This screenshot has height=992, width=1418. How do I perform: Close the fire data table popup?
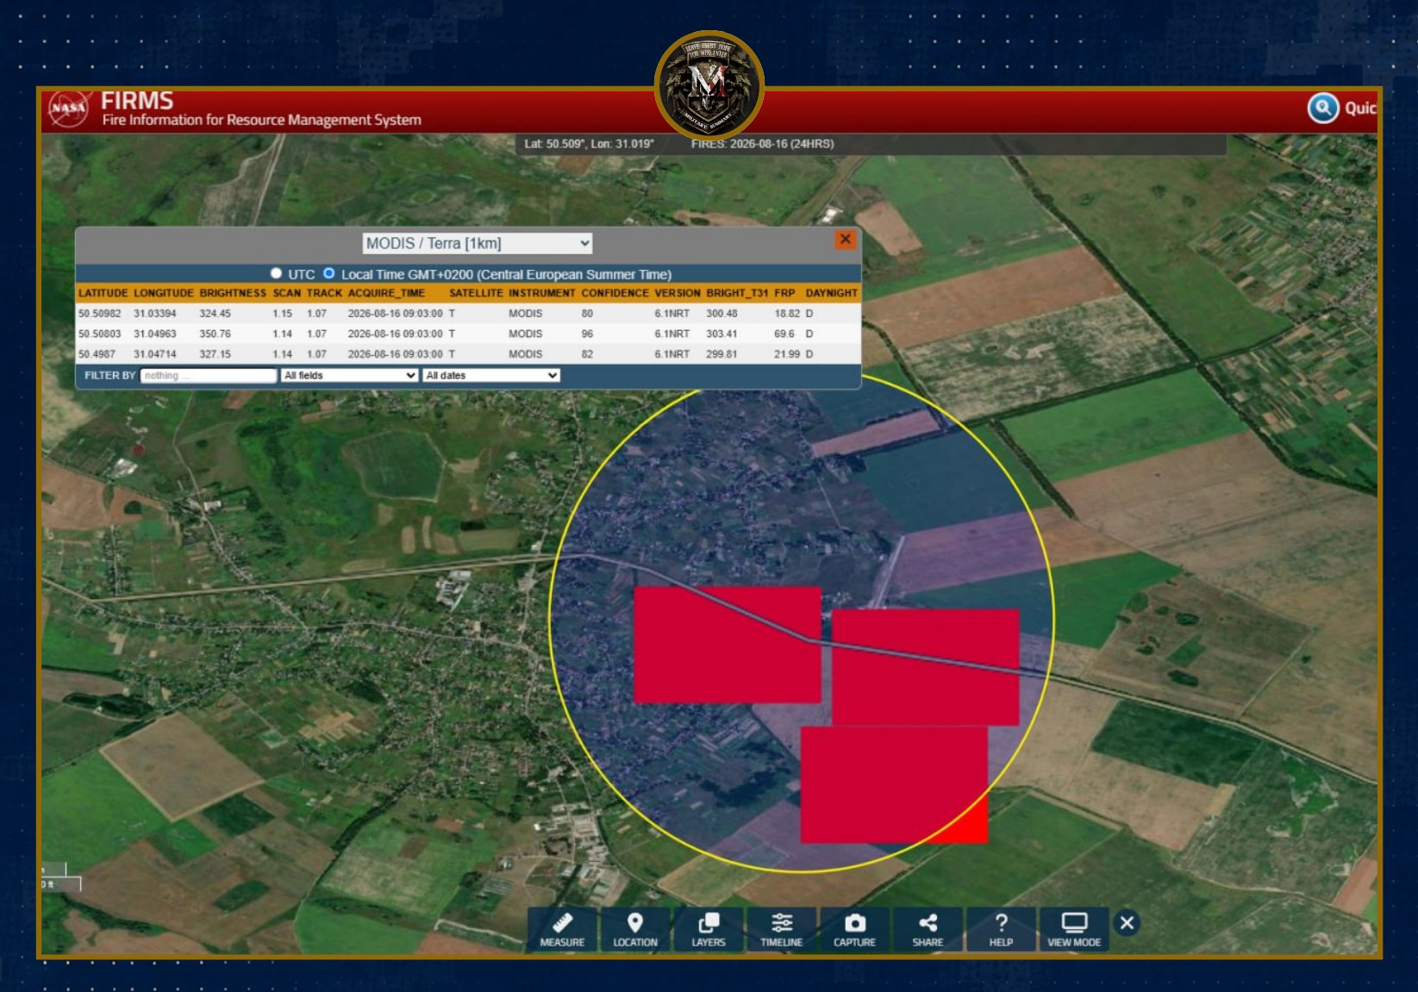point(846,240)
